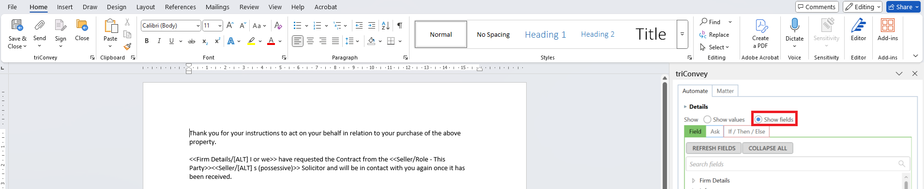Click the Copy icon
The image size is (924, 189).
click(x=127, y=34)
